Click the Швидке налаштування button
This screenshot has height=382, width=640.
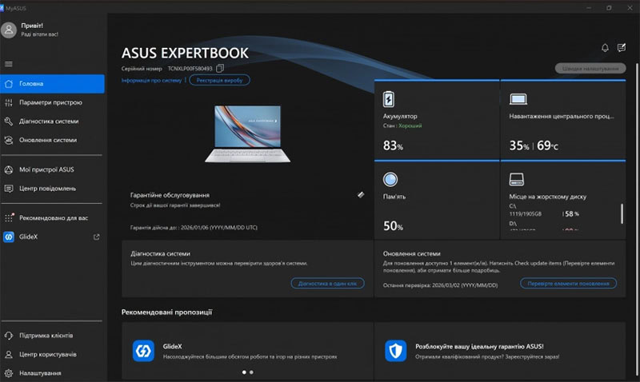coord(590,69)
